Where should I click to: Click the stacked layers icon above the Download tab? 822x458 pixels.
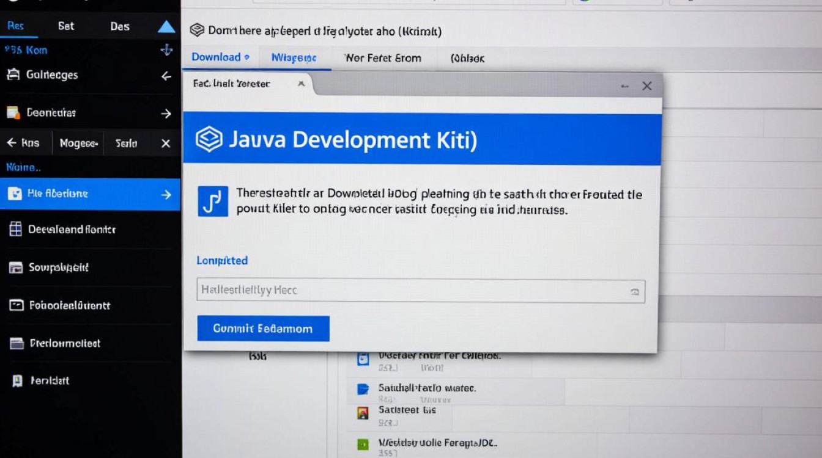(196, 30)
